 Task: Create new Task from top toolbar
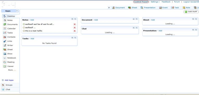(175, 8)
